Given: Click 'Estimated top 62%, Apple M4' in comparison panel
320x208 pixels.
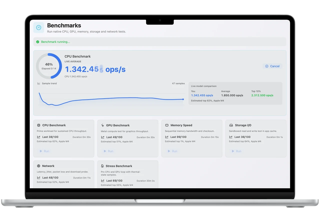Looking at the screenshot, I should coord(207,101).
